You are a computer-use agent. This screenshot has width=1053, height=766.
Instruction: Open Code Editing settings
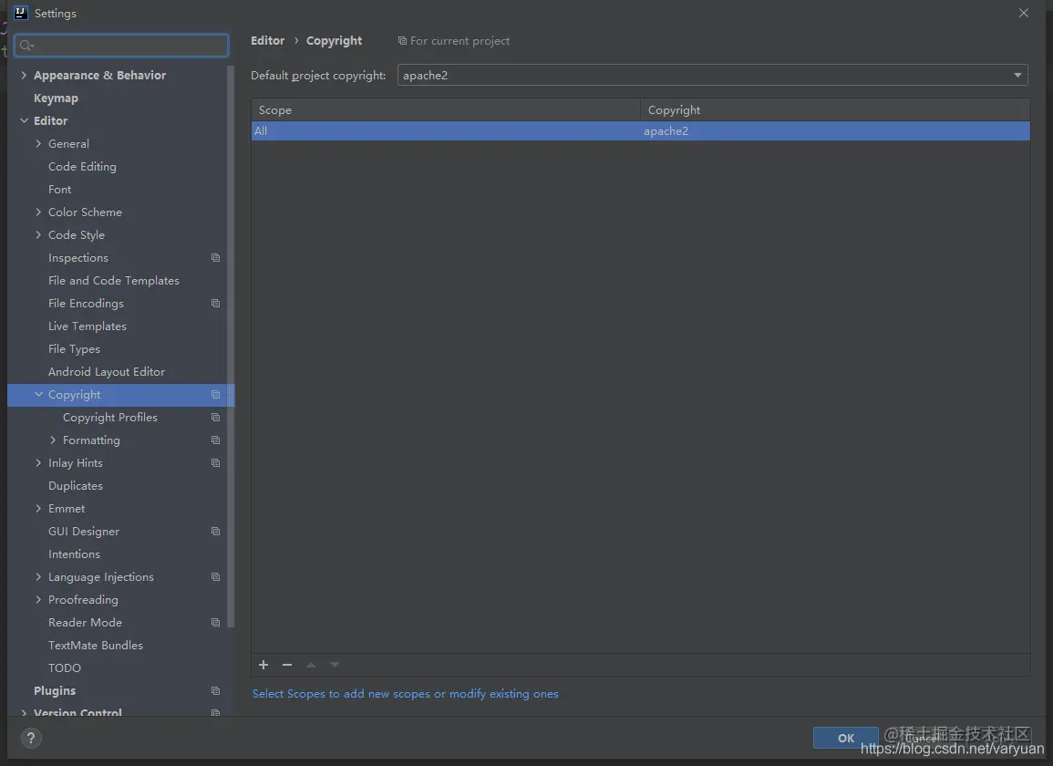pyautogui.click(x=82, y=167)
